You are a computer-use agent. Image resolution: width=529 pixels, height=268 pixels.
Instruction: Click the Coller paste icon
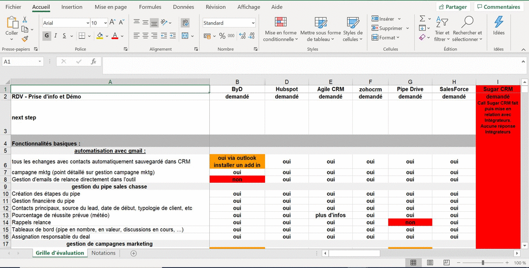pos(12,23)
